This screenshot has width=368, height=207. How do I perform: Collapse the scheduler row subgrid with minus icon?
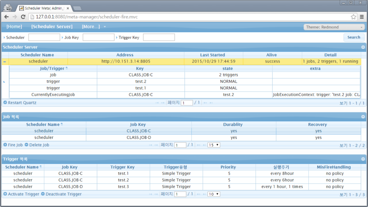[x=5, y=62]
